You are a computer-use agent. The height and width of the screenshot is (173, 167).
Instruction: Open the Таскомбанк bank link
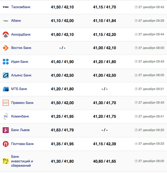coord(21,7)
